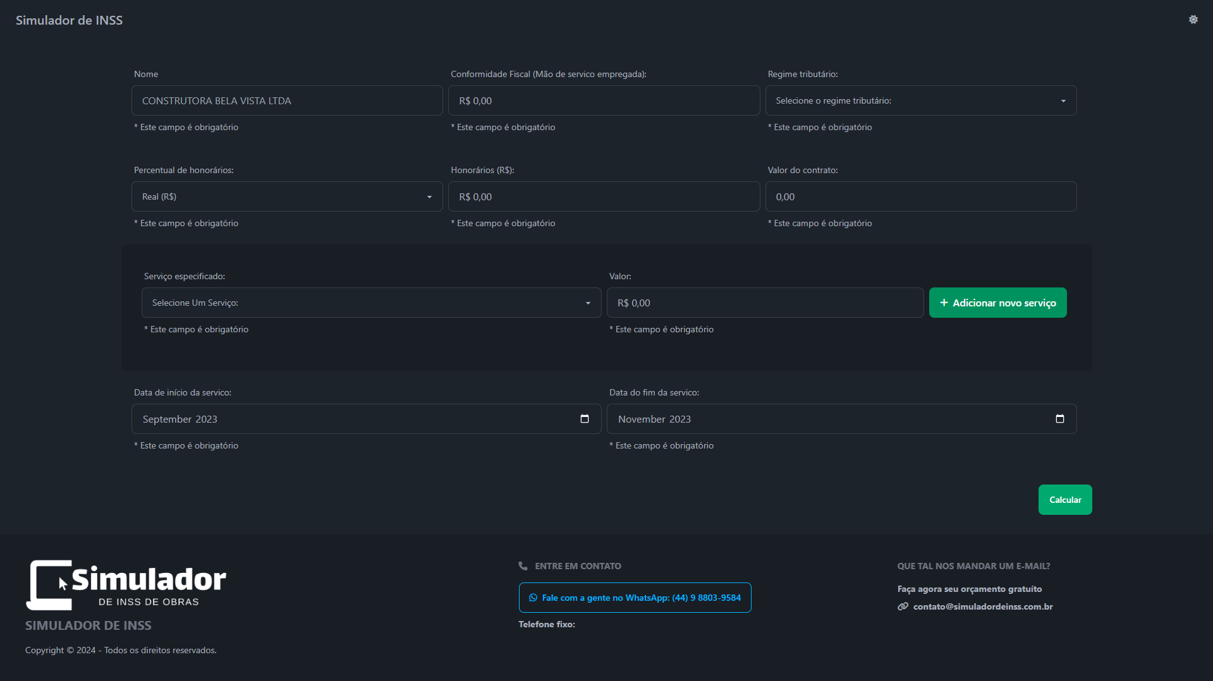Screen dimensions: 1213x681
Task: Open the calendar picker for service end date
Action: pos(1060,419)
